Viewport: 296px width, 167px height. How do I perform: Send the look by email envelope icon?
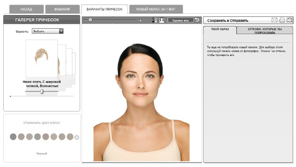(274, 20)
